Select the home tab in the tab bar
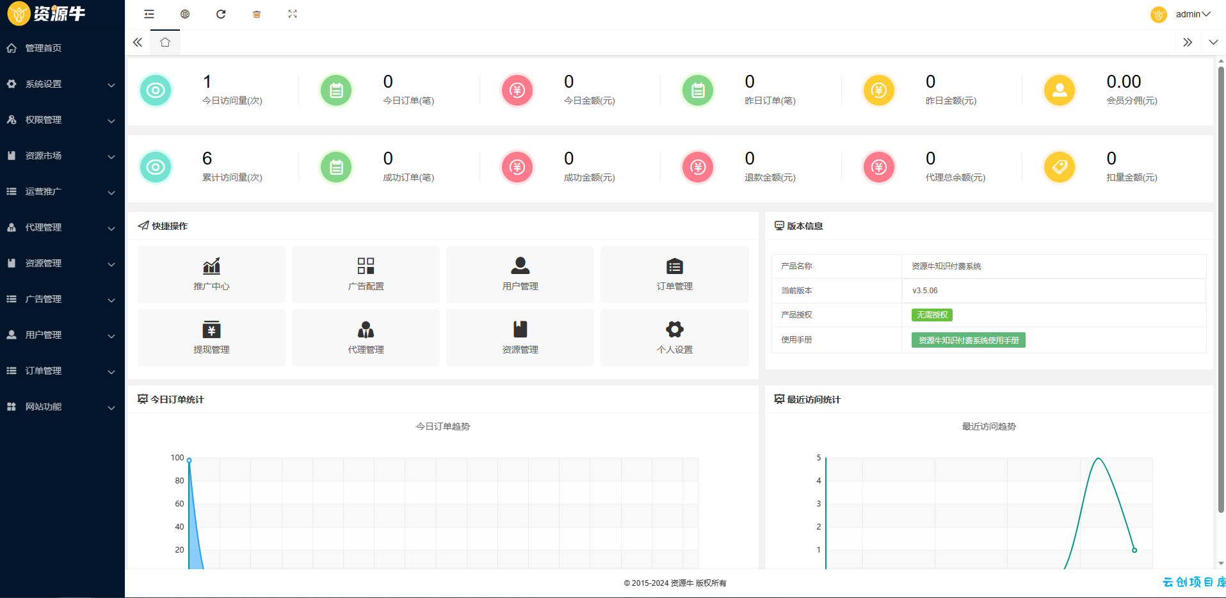Image resolution: width=1226 pixels, height=598 pixels. [x=165, y=42]
